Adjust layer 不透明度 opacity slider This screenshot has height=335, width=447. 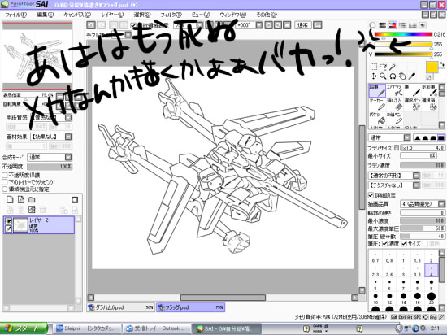pyautogui.click(x=50, y=166)
